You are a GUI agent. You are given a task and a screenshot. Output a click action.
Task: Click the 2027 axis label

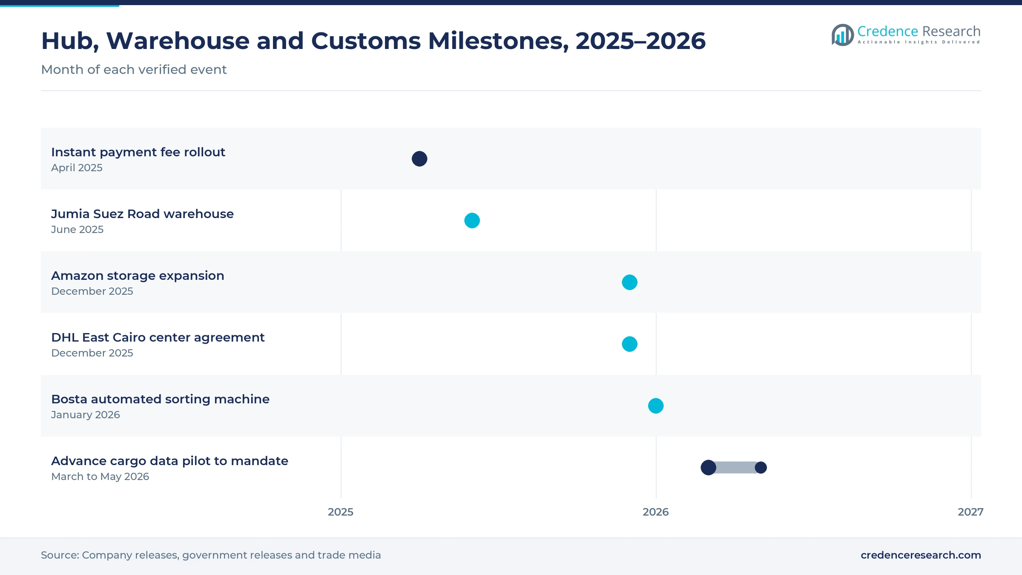coord(970,512)
